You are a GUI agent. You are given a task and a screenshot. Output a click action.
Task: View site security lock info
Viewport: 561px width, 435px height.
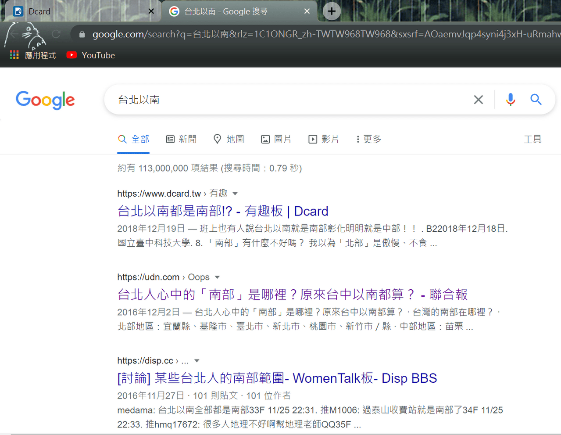point(82,34)
